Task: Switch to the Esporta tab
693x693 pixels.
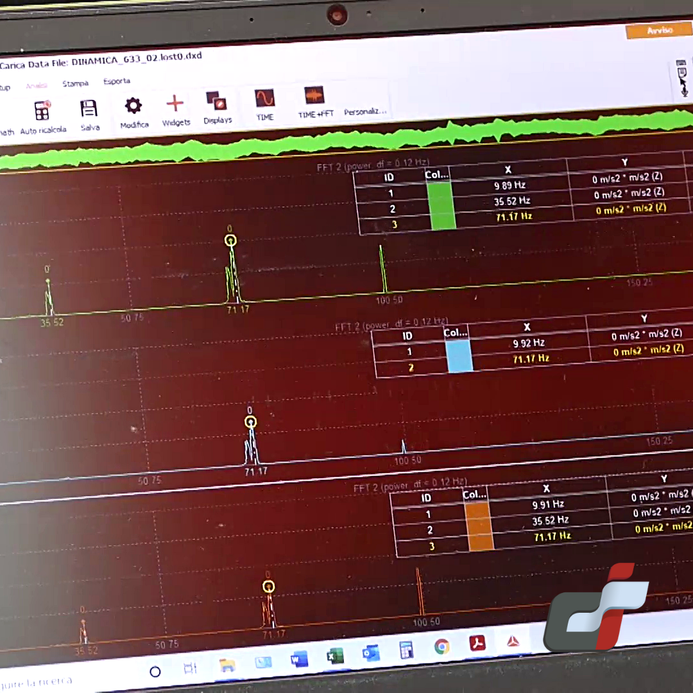Action: coord(117,81)
